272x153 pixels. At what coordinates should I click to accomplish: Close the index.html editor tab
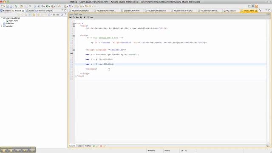coord(256,11)
